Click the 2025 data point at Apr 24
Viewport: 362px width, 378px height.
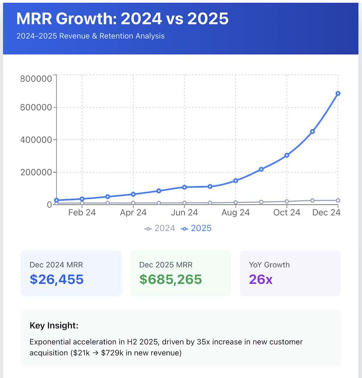click(133, 194)
